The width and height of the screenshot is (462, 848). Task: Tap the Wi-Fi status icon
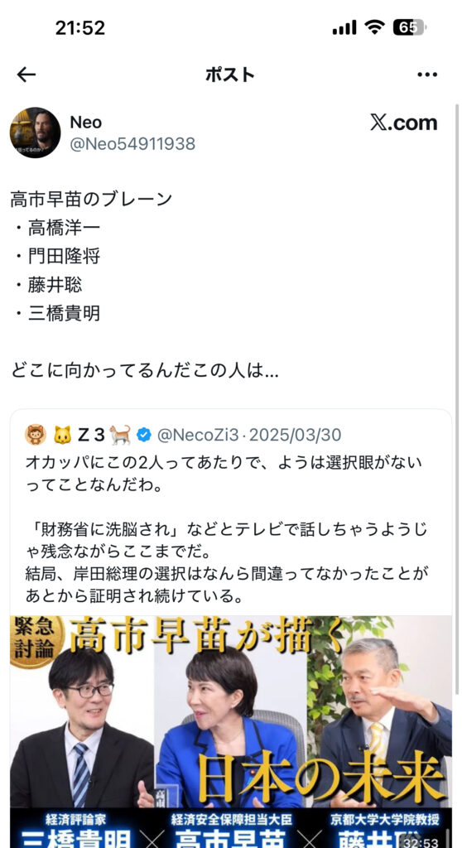click(x=373, y=27)
